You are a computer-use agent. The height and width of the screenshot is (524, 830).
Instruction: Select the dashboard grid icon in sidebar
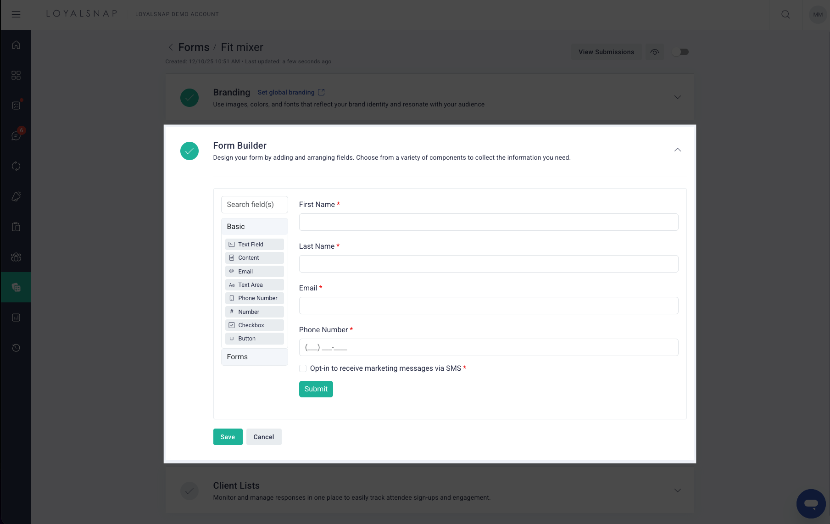[16, 75]
